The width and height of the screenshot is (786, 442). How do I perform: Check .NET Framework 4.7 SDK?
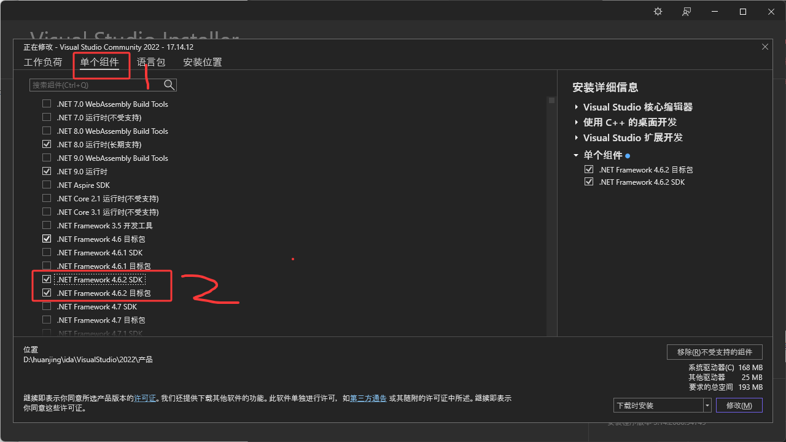click(47, 306)
